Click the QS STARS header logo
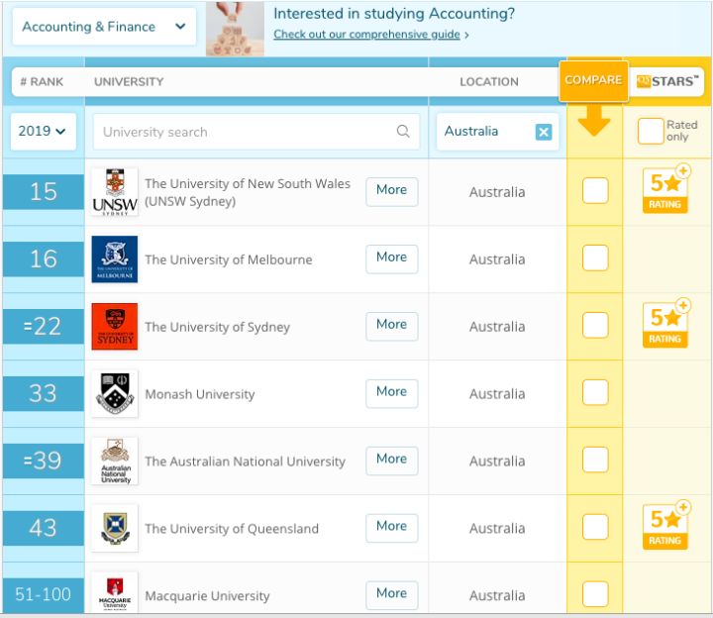Screen dimensions: 713x618 point(666,81)
